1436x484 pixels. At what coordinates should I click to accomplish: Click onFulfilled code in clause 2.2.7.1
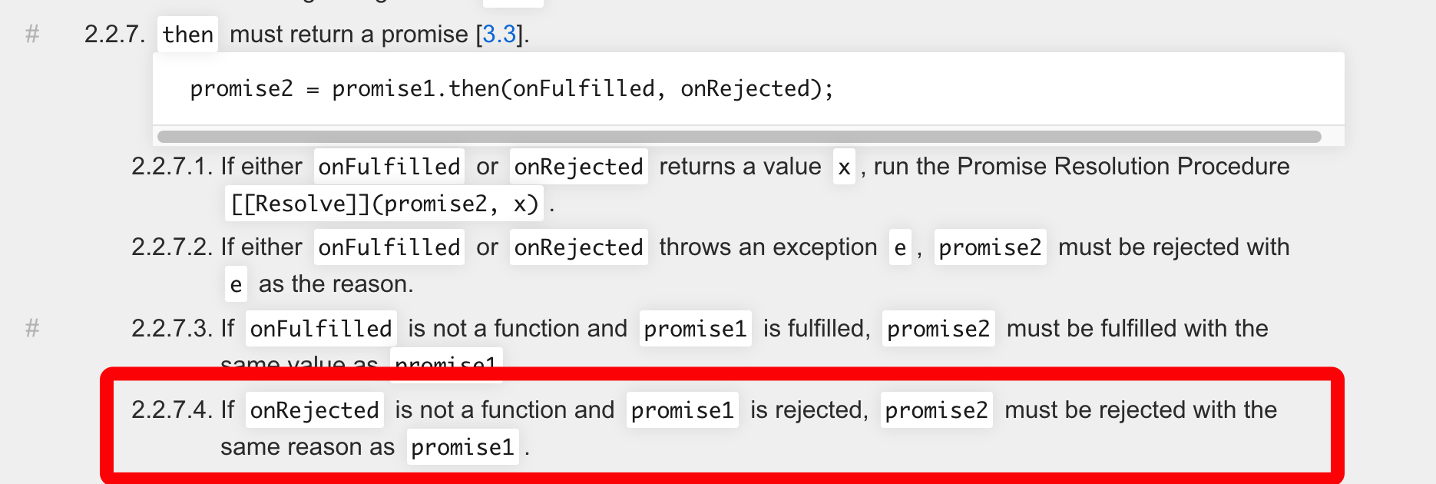(x=389, y=167)
